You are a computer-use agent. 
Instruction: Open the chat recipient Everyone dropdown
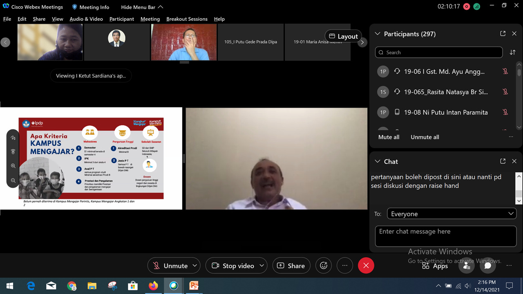(x=452, y=214)
